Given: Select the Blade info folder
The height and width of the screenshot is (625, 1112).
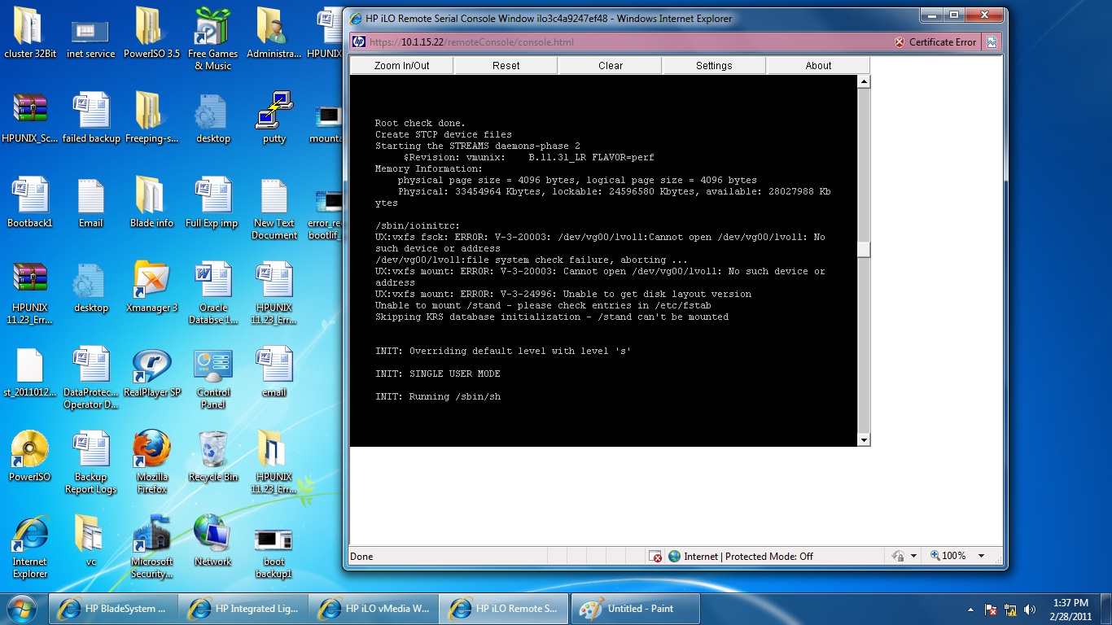Looking at the screenshot, I should click(151, 203).
